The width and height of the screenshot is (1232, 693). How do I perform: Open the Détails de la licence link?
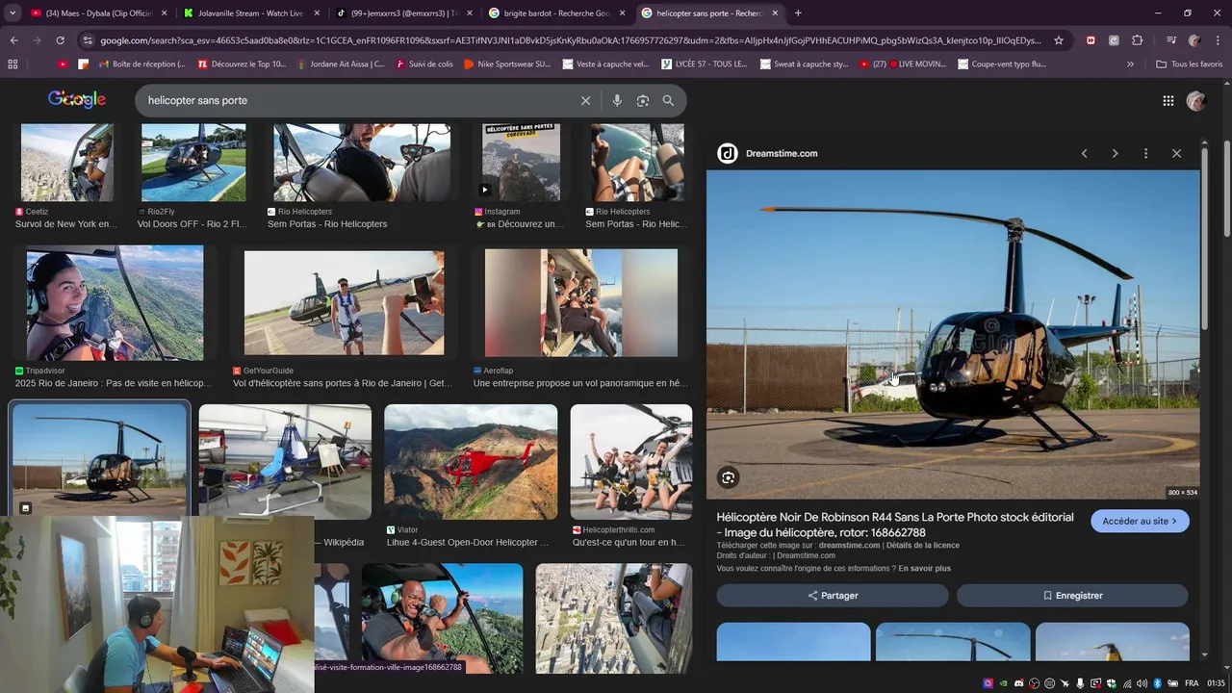click(x=923, y=546)
